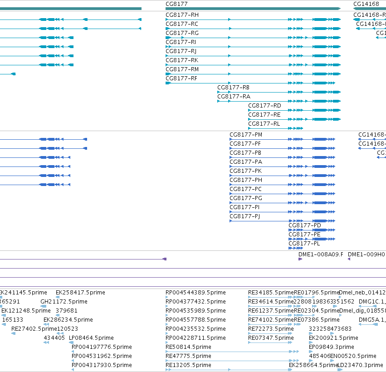Click the thick exon block of CG8177-RH
Screen dimensions: 386x372
(x=320, y=20)
